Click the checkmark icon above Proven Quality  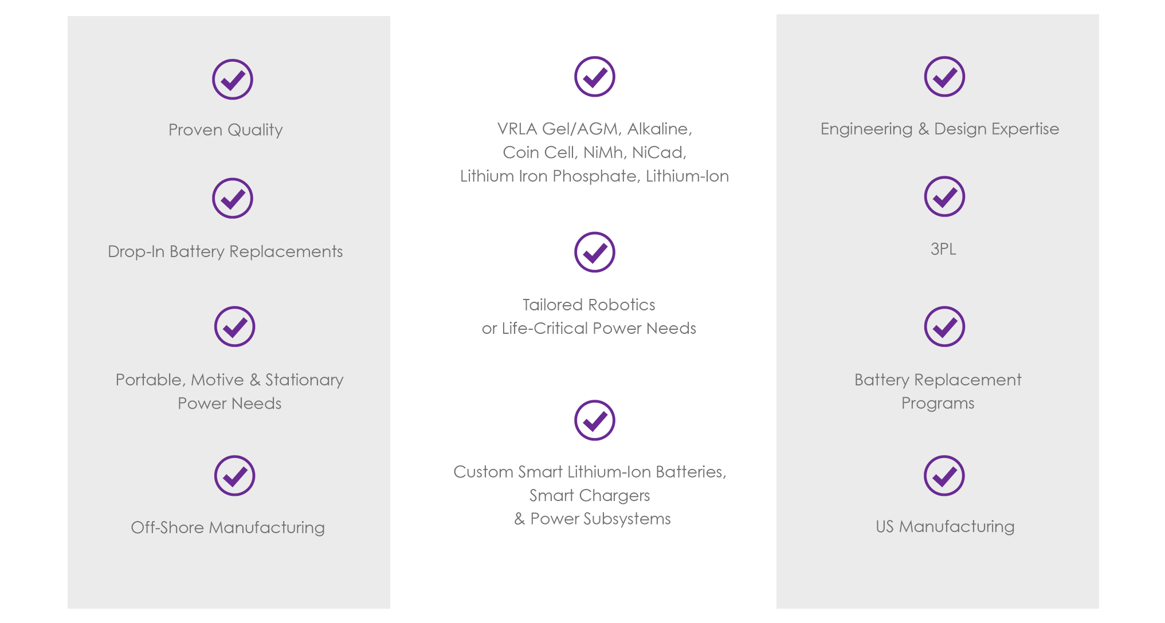[x=233, y=80]
